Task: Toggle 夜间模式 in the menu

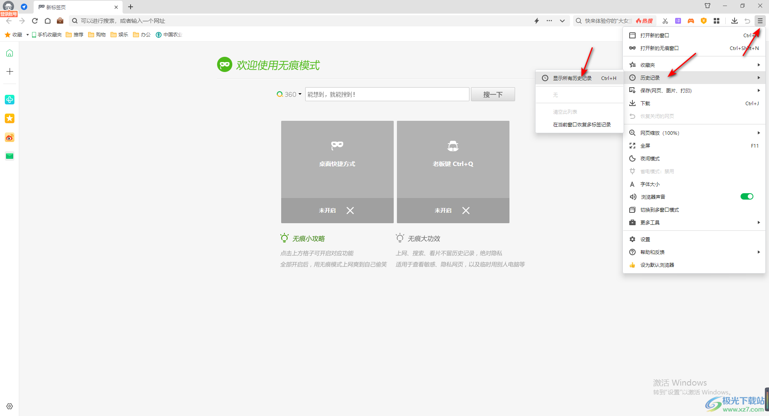Action: [x=694, y=159]
